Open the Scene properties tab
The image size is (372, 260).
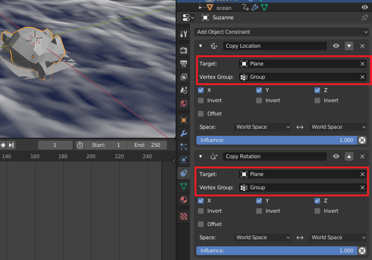[x=184, y=90]
